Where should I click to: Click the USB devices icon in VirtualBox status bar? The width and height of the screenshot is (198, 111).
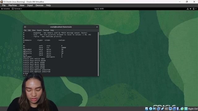click(x=162, y=109)
